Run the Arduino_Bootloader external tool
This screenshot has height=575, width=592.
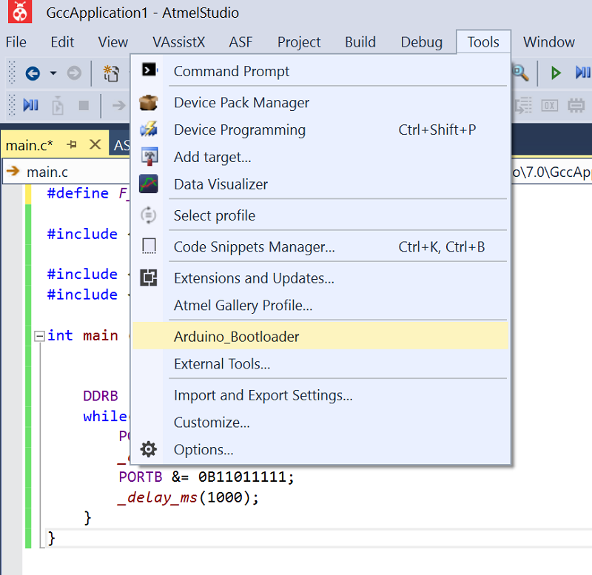(320, 336)
